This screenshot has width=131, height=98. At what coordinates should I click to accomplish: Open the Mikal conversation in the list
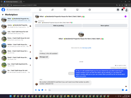pos(16,20)
